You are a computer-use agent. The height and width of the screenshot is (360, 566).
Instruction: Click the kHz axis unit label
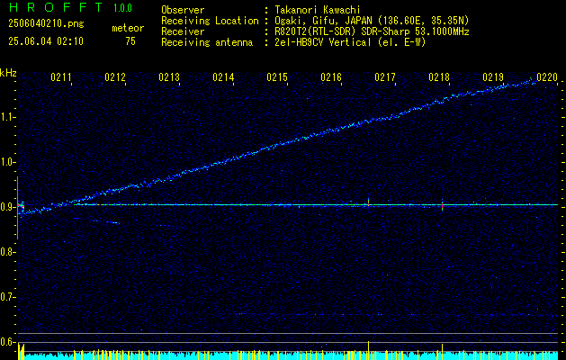pos(8,73)
